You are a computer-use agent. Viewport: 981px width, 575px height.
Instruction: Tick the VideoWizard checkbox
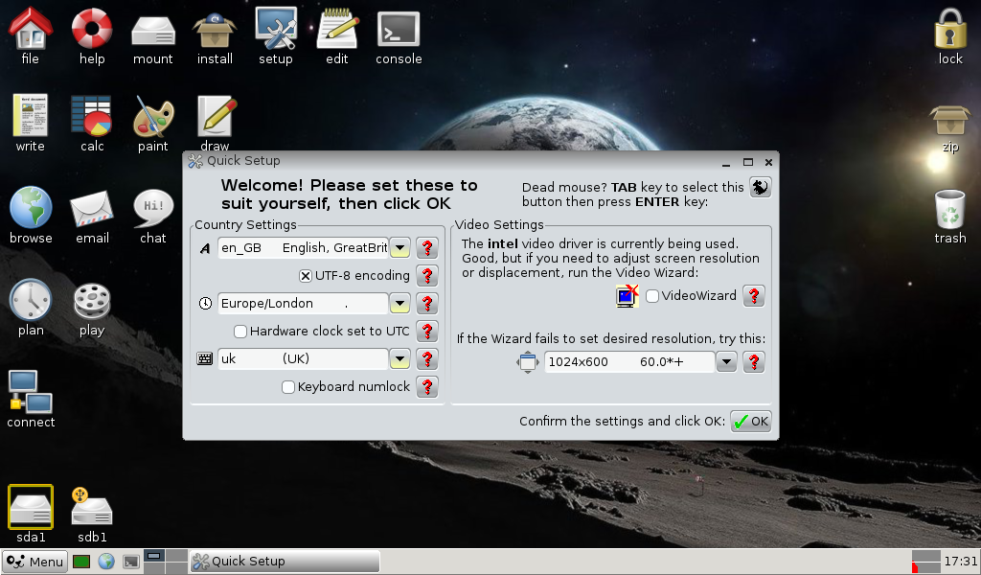coord(652,296)
